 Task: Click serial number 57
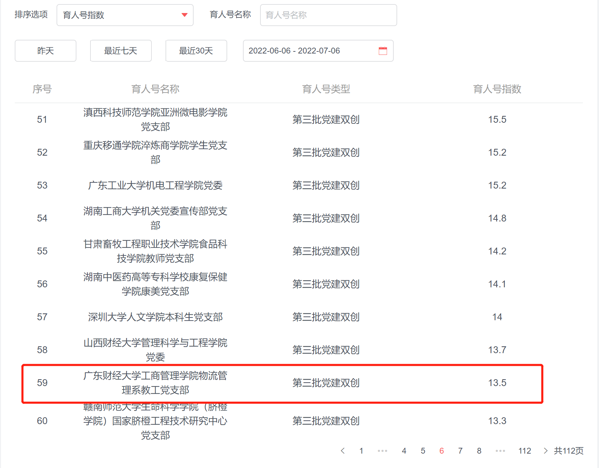click(42, 317)
